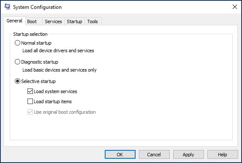The width and height of the screenshot is (242, 163).
Task: Open the Boot tab
Action: [32, 21]
